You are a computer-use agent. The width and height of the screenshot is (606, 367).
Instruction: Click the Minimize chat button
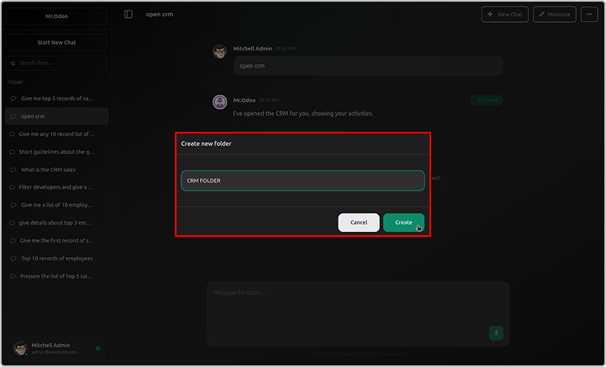tap(555, 15)
